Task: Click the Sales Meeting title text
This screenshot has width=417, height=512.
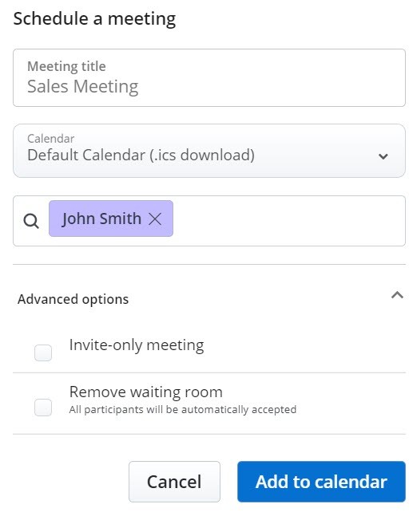Action: pos(83,87)
